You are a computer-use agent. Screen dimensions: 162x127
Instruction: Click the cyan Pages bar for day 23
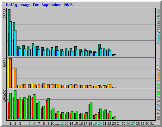(115, 55)
